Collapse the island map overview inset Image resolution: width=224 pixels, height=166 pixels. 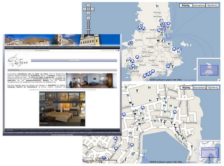point(219,80)
